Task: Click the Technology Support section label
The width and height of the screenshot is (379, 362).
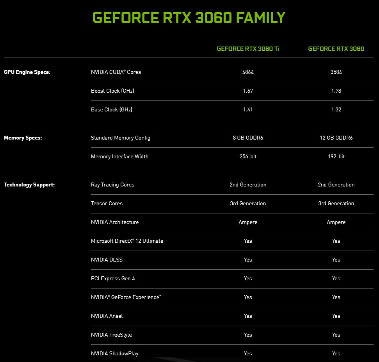Action: (29, 185)
